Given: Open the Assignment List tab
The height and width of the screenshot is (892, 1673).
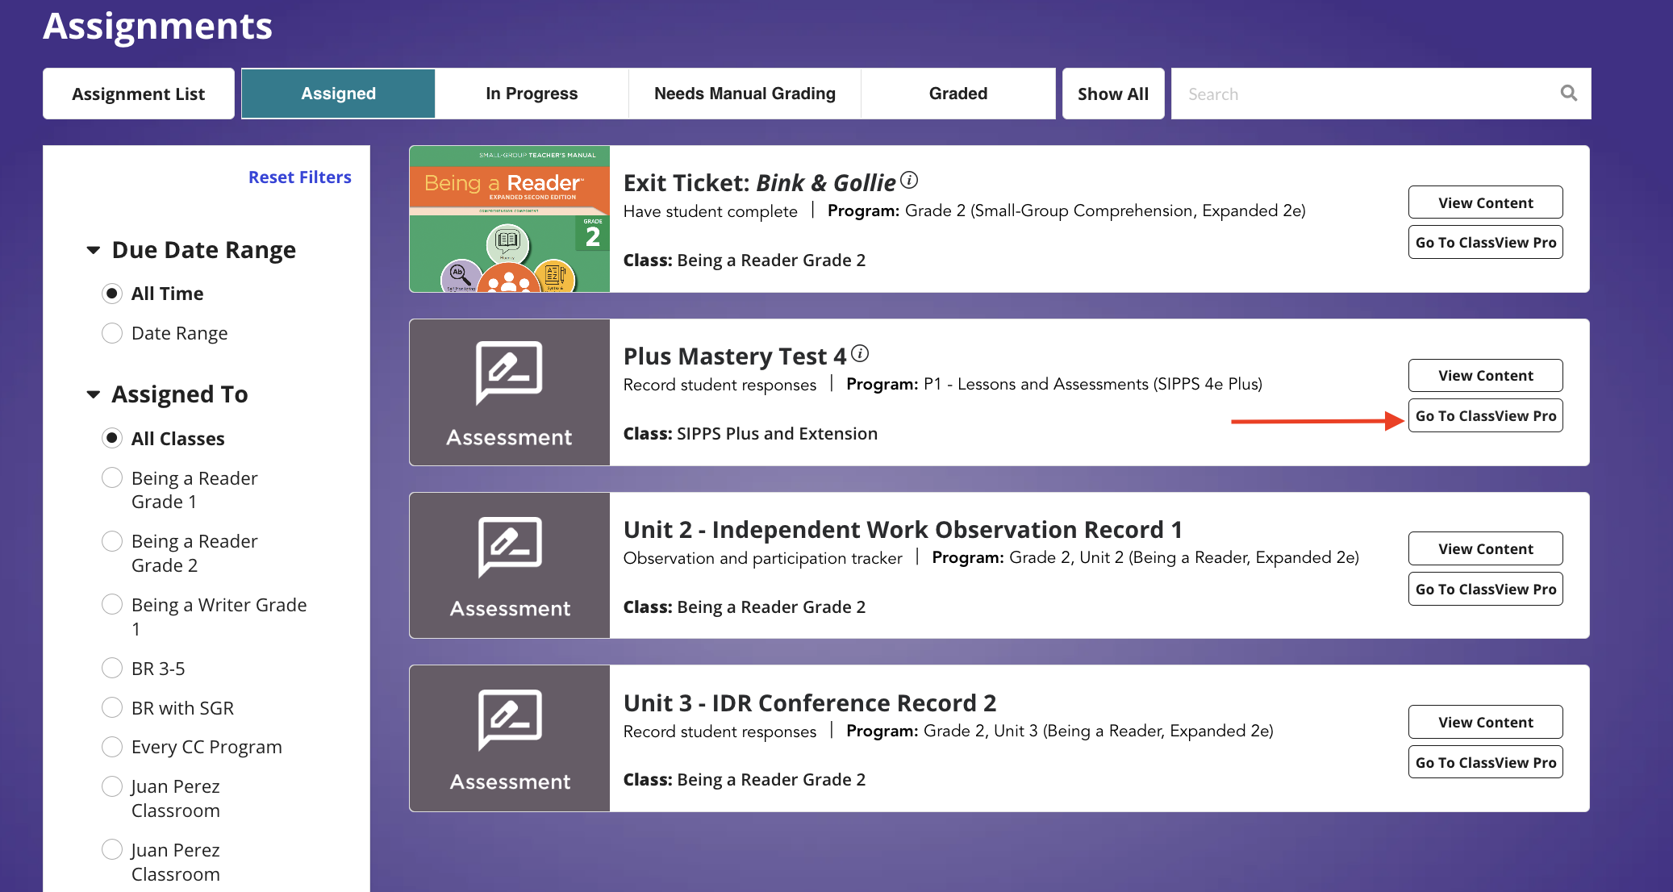Looking at the screenshot, I should coord(139,94).
